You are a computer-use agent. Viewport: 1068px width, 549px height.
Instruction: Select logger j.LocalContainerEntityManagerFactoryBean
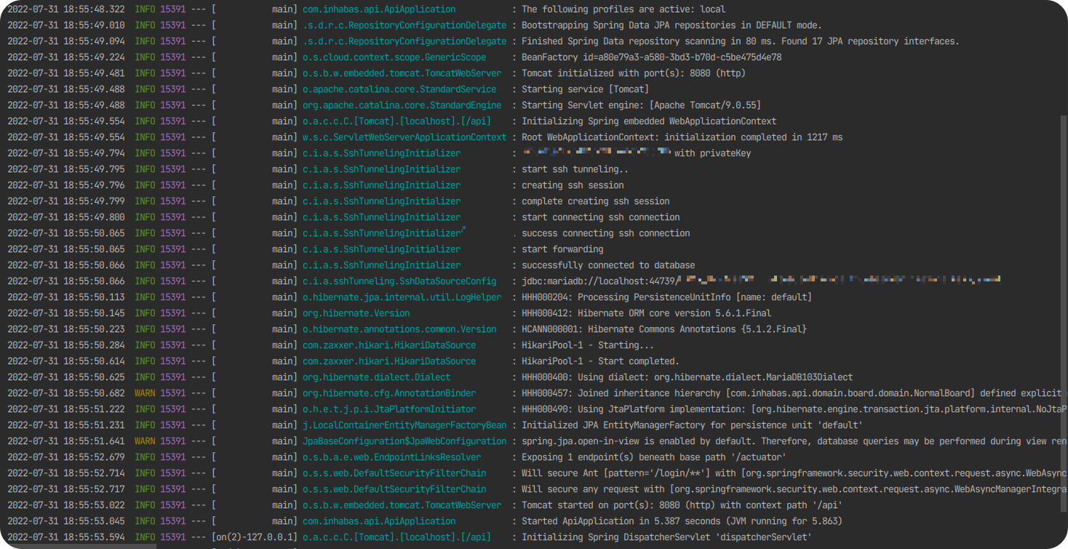tap(405, 425)
